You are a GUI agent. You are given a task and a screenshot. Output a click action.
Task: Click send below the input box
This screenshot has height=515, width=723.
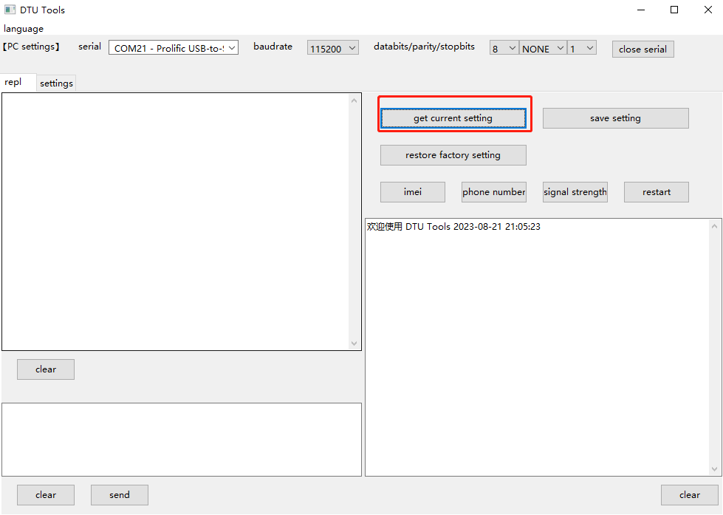tap(119, 495)
